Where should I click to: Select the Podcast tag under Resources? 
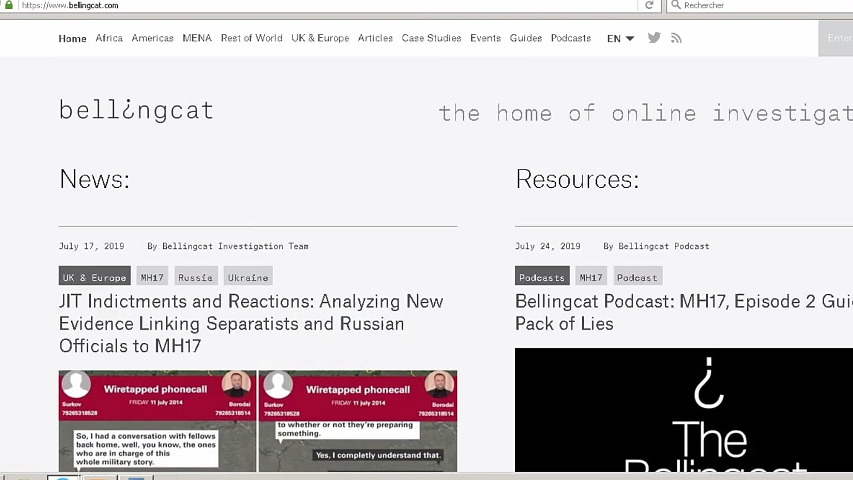tap(638, 276)
